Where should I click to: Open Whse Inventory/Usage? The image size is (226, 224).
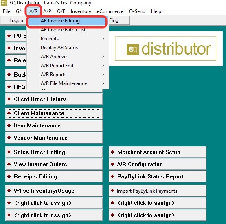(x=54, y=191)
